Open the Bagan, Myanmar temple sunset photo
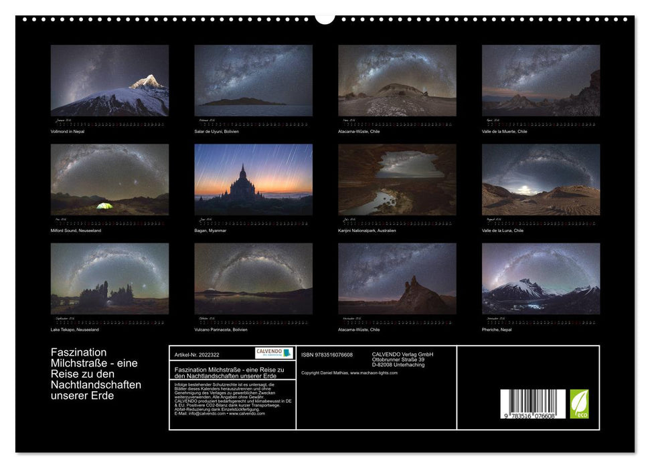This screenshot has height=468, width=650. [253, 179]
